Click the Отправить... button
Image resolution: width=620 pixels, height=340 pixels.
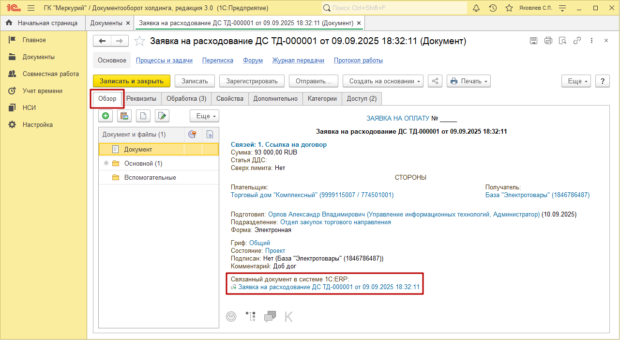[314, 81]
